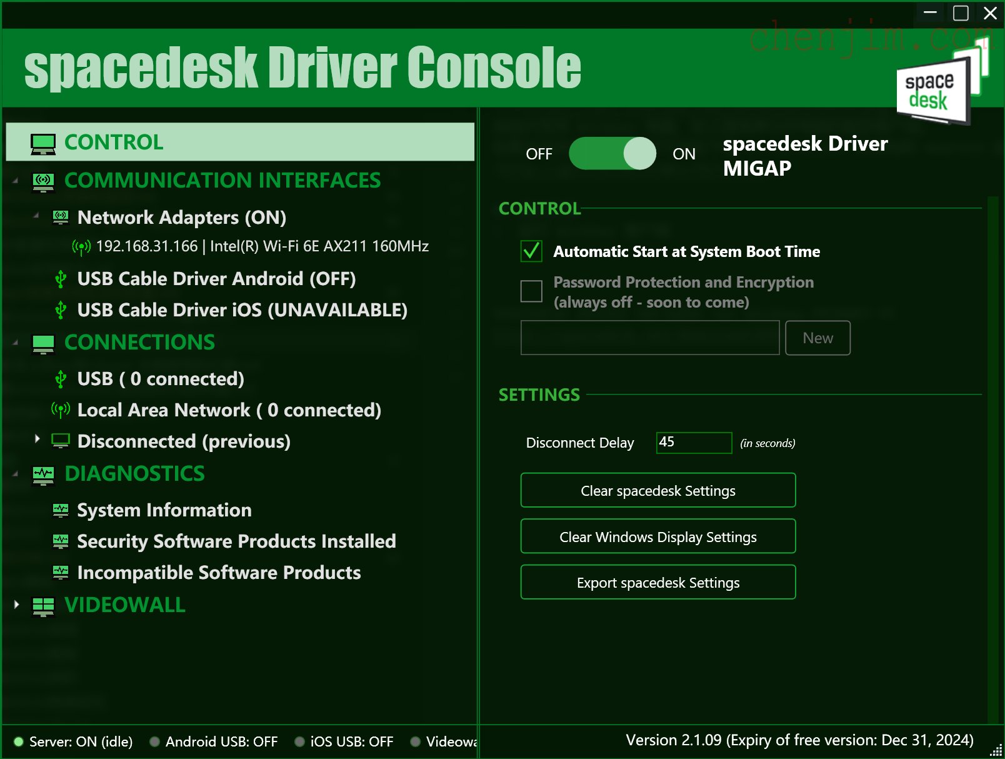Select COMMUNICATION INTERFACES heading
Viewport: 1005px width, 759px height.
pos(222,181)
